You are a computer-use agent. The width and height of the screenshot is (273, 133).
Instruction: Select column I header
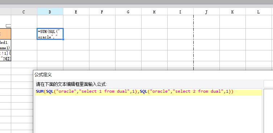(x=180, y=12)
